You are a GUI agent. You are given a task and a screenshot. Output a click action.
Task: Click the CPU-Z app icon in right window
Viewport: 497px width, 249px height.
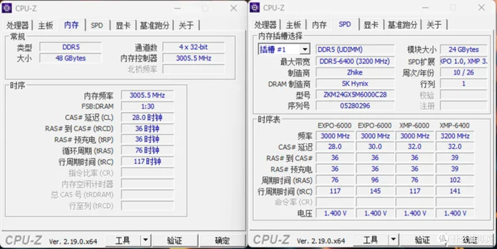255,8
